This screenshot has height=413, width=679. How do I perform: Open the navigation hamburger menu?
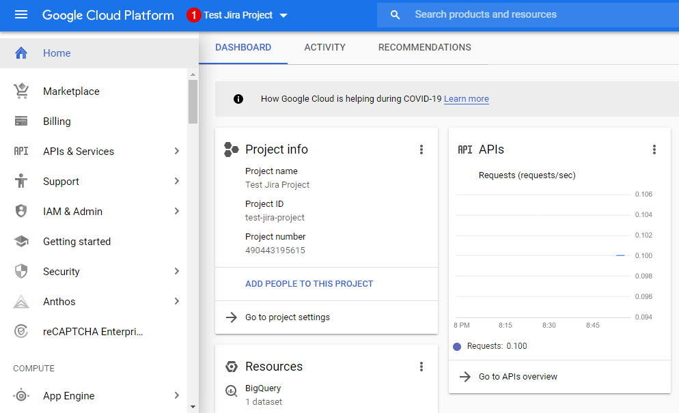point(21,15)
